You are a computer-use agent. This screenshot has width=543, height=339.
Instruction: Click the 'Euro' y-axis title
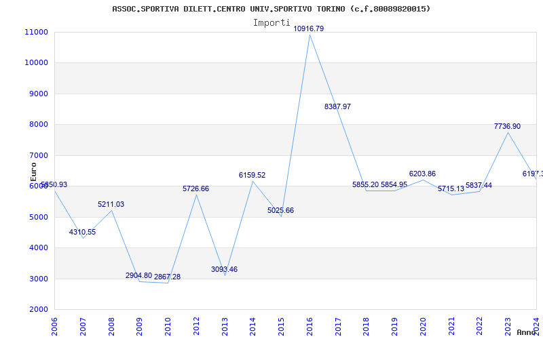coord(33,172)
